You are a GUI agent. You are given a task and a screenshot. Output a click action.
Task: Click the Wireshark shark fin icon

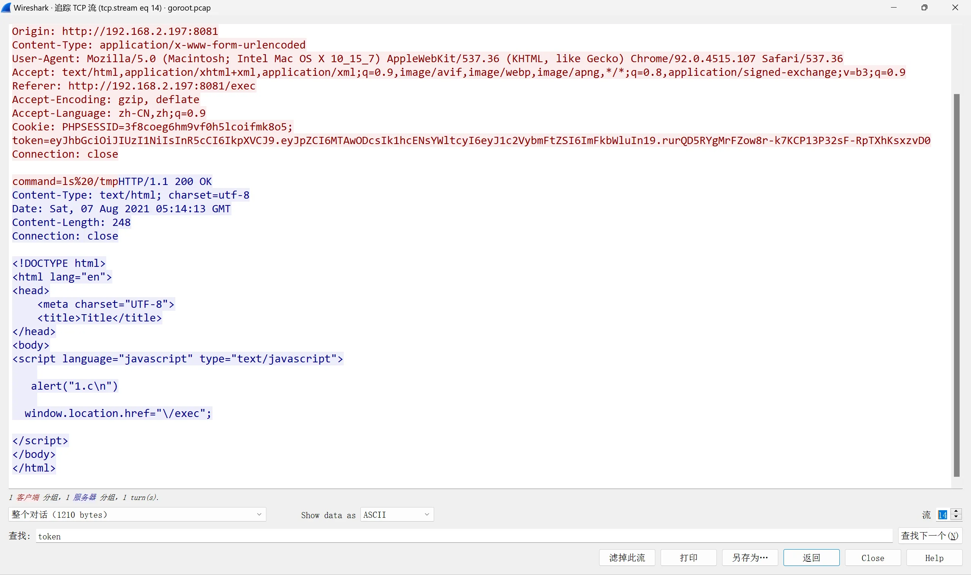coord(6,8)
